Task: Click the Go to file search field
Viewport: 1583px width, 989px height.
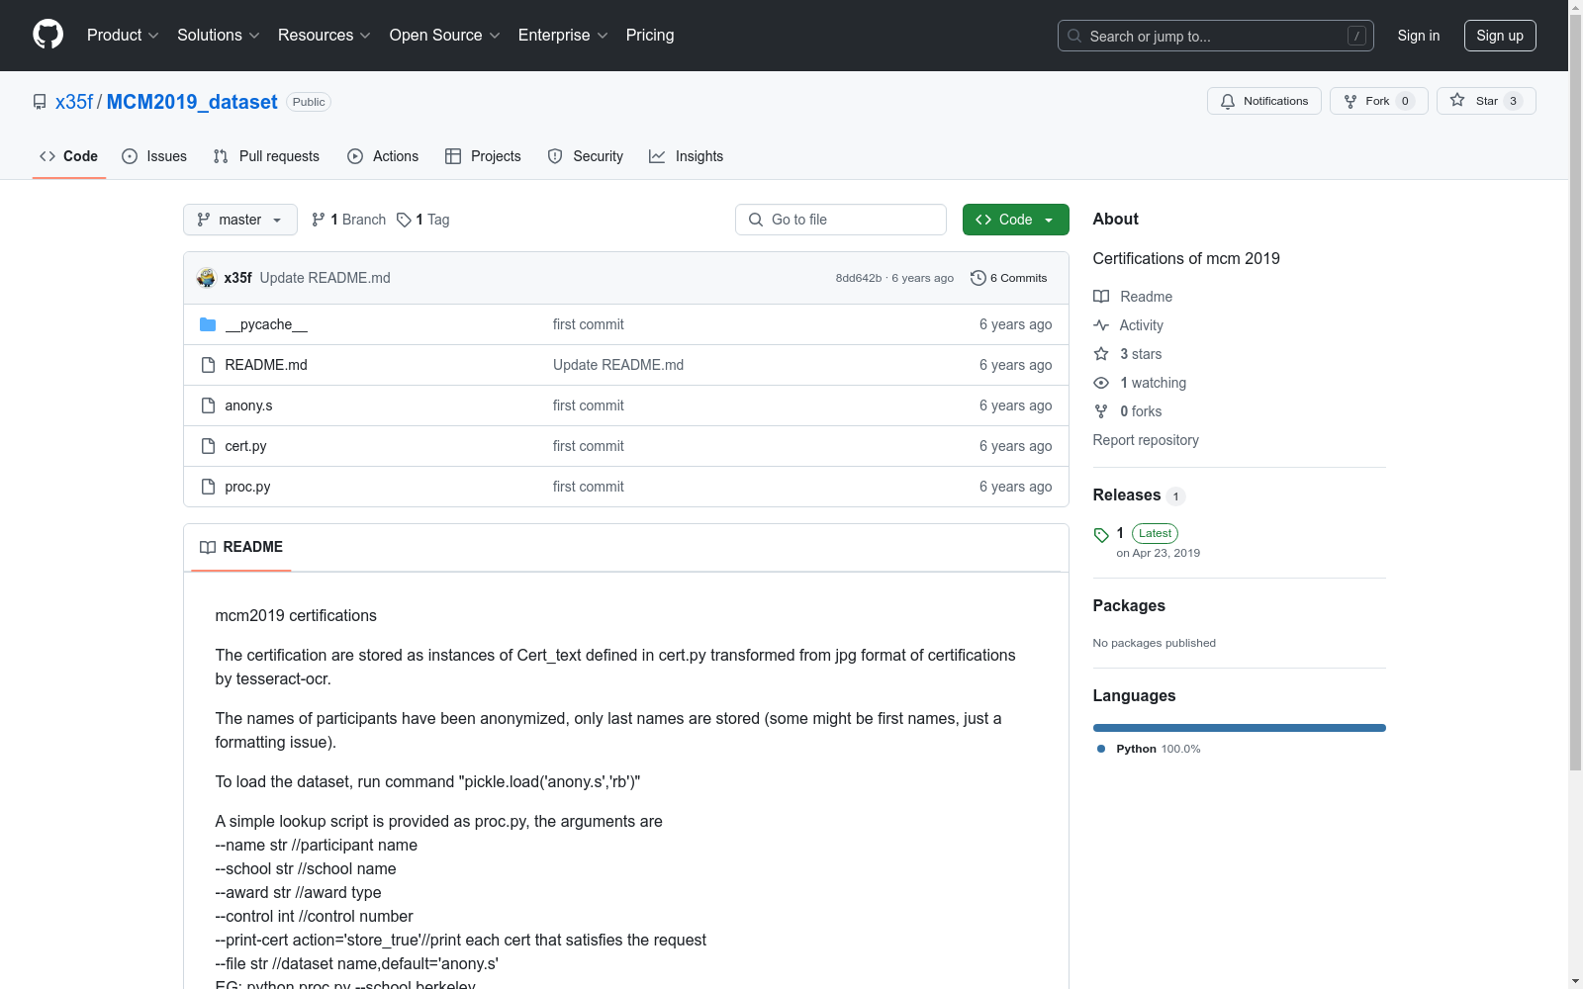Action: (x=841, y=220)
